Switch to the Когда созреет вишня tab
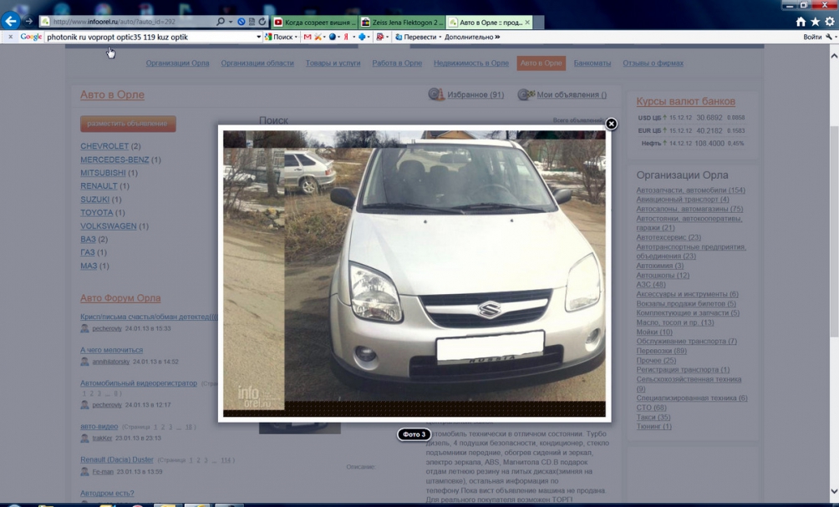Viewport: 839px width, 507px height. pos(314,22)
